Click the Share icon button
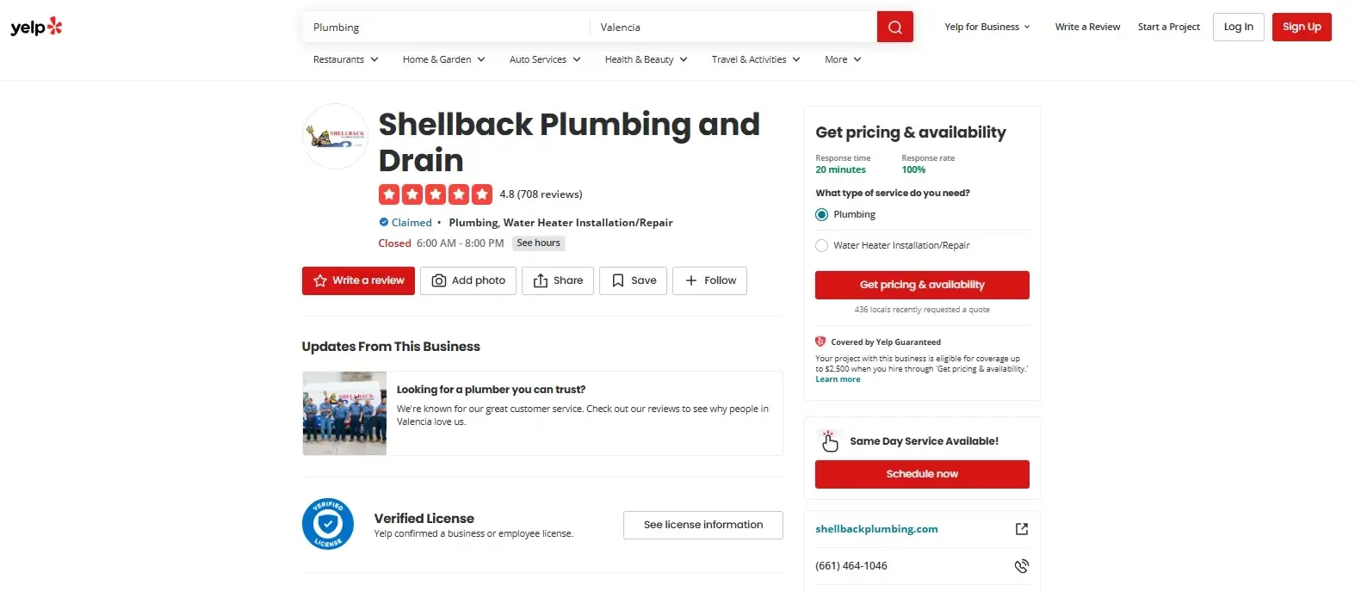This screenshot has height=591, width=1355. coord(558,280)
